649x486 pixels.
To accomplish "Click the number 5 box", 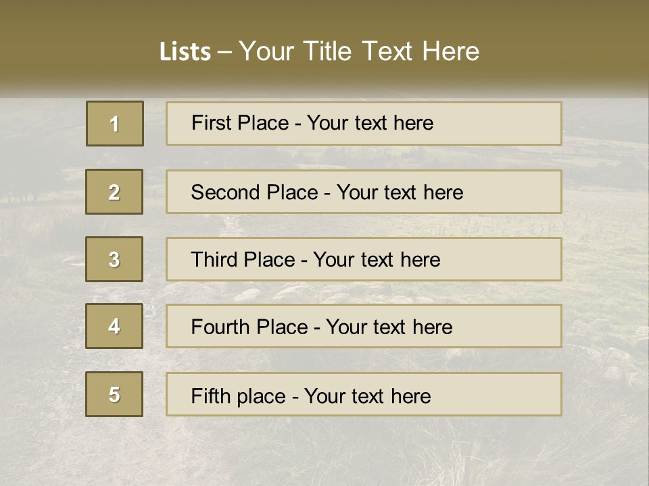I will pos(114,394).
